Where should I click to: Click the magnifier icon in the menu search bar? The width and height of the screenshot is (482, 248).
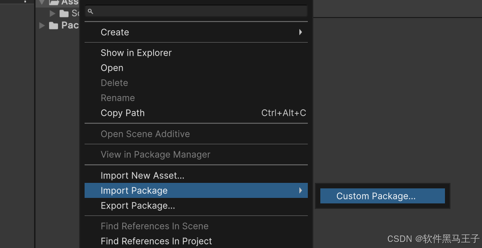[x=91, y=12]
